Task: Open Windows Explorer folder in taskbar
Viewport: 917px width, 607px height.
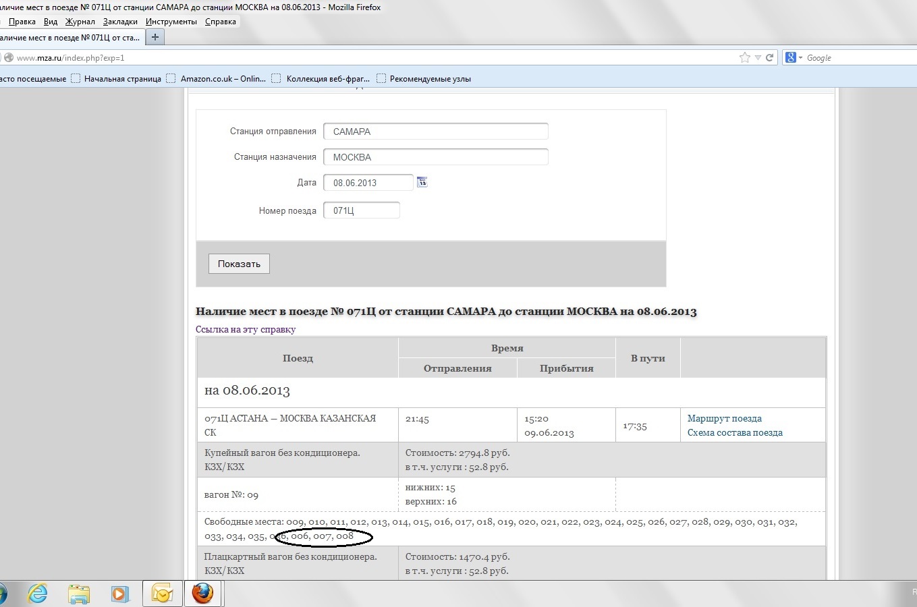Action: (79, 594)
